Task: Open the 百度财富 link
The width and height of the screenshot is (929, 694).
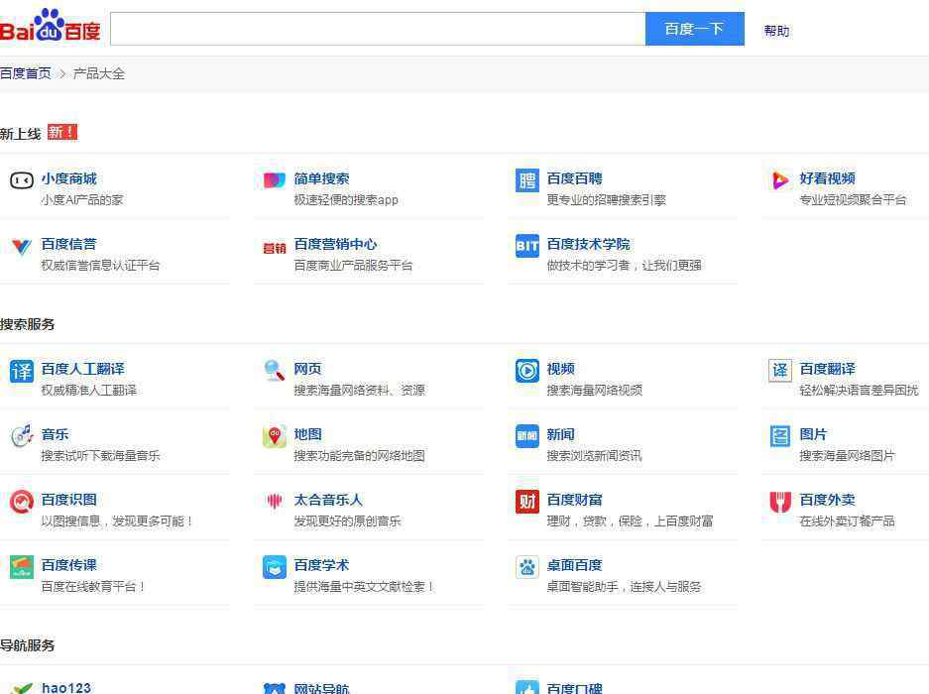Action: click(x=575, y=500)
